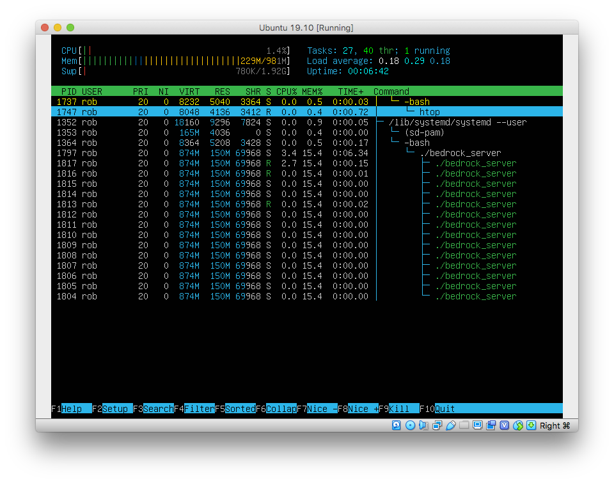Open the shared folders icon

464,425
